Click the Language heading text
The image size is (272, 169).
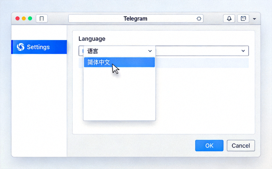[x=92, y=39]
